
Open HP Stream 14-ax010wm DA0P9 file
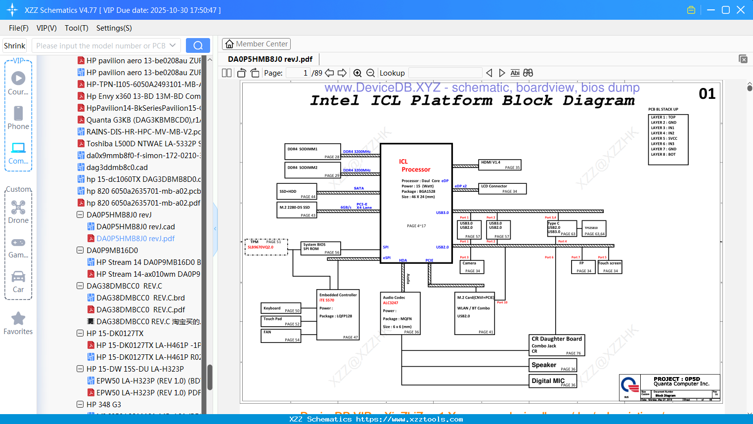tap(144, 274)
